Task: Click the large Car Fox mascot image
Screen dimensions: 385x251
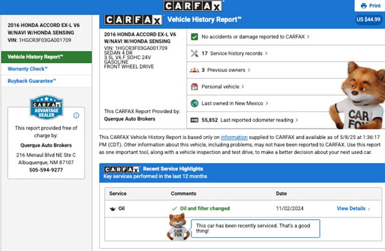Action: click(357, 95)
